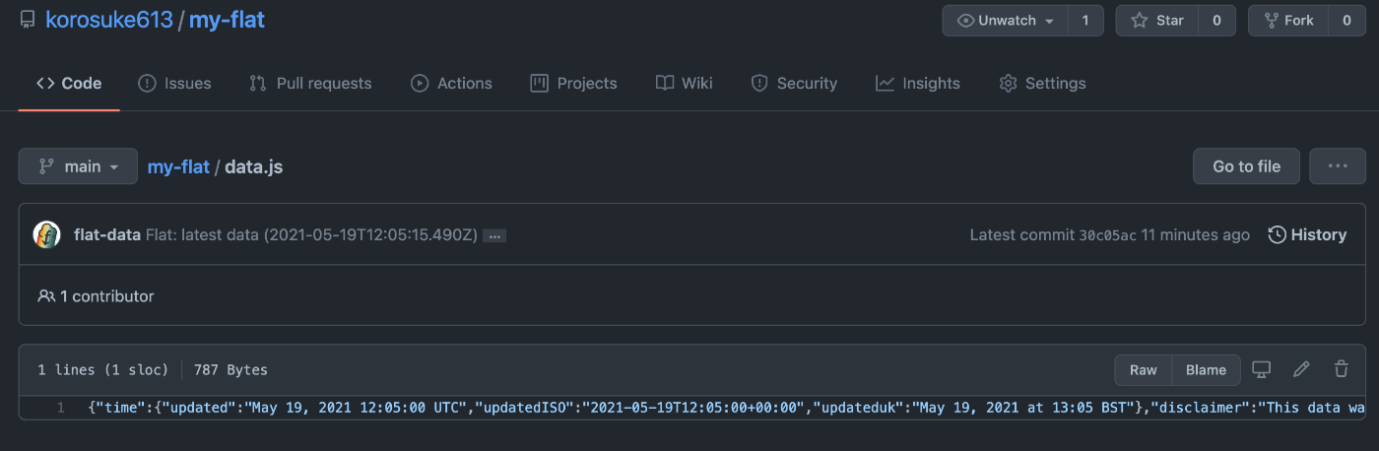Click the Unwatch button

[1005, 21]
